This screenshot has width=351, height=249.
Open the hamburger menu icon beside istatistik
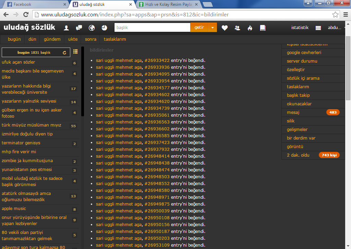click(x=318, y=28)
